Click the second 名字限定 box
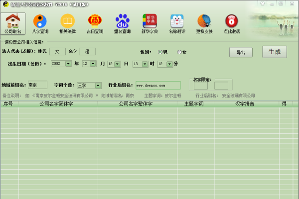This screenshot has height=199, width=299. (221, 86)
